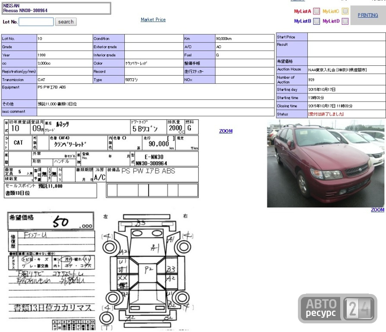Viewport: 386px width, 332px height.
Task: Click the Exterior grade label
Action: click(105, 47)
